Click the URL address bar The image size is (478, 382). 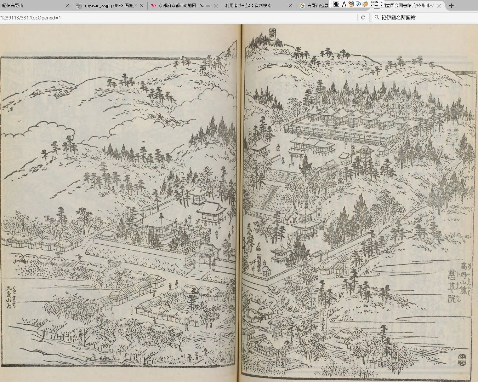click(x=177, y=17)
